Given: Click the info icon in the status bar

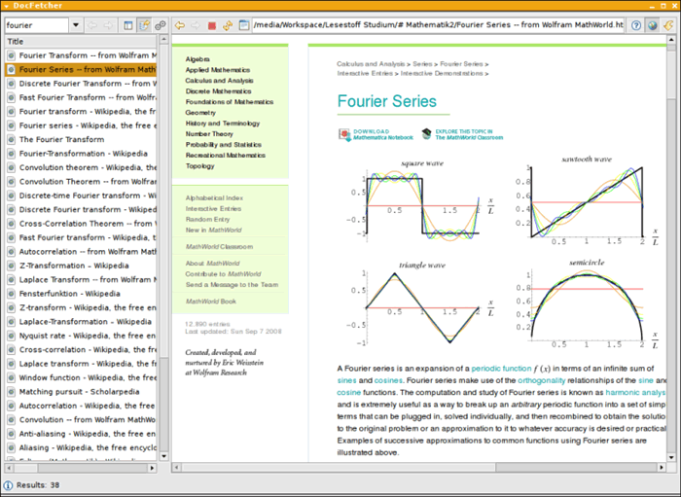Looking at the screenshot, I should tap(8, 484).
